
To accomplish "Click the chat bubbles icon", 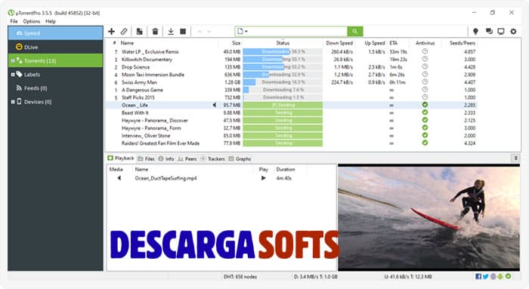I will [x=489, y=32].
